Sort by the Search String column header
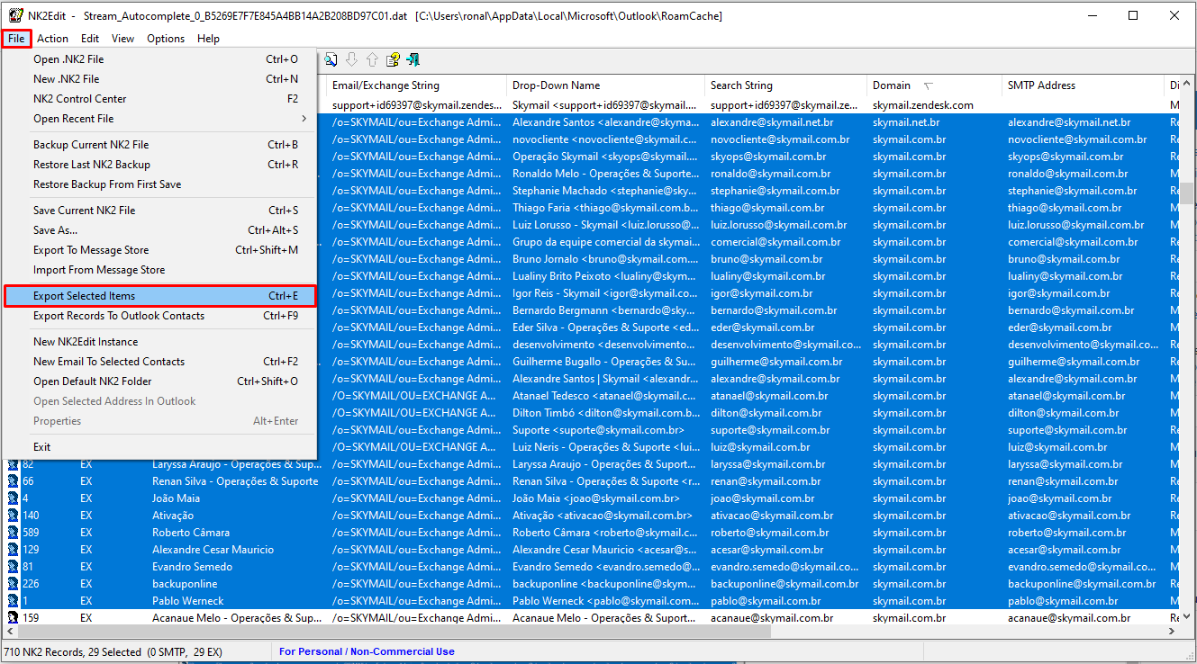This screenshot has width=1197, height=664. point(785,85)
